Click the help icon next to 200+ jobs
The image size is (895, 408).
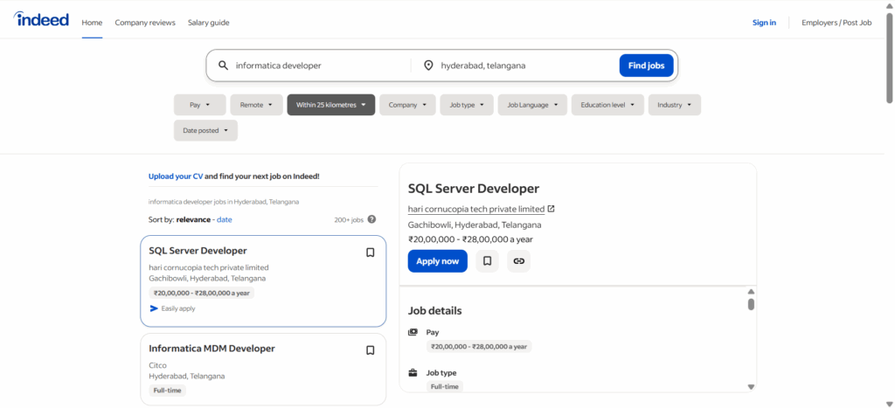372,219
